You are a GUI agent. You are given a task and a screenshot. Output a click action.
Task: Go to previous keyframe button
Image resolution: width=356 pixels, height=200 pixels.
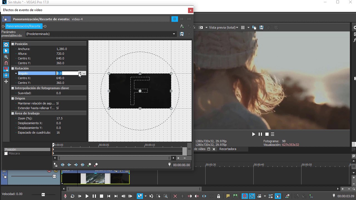pos(69,165)
